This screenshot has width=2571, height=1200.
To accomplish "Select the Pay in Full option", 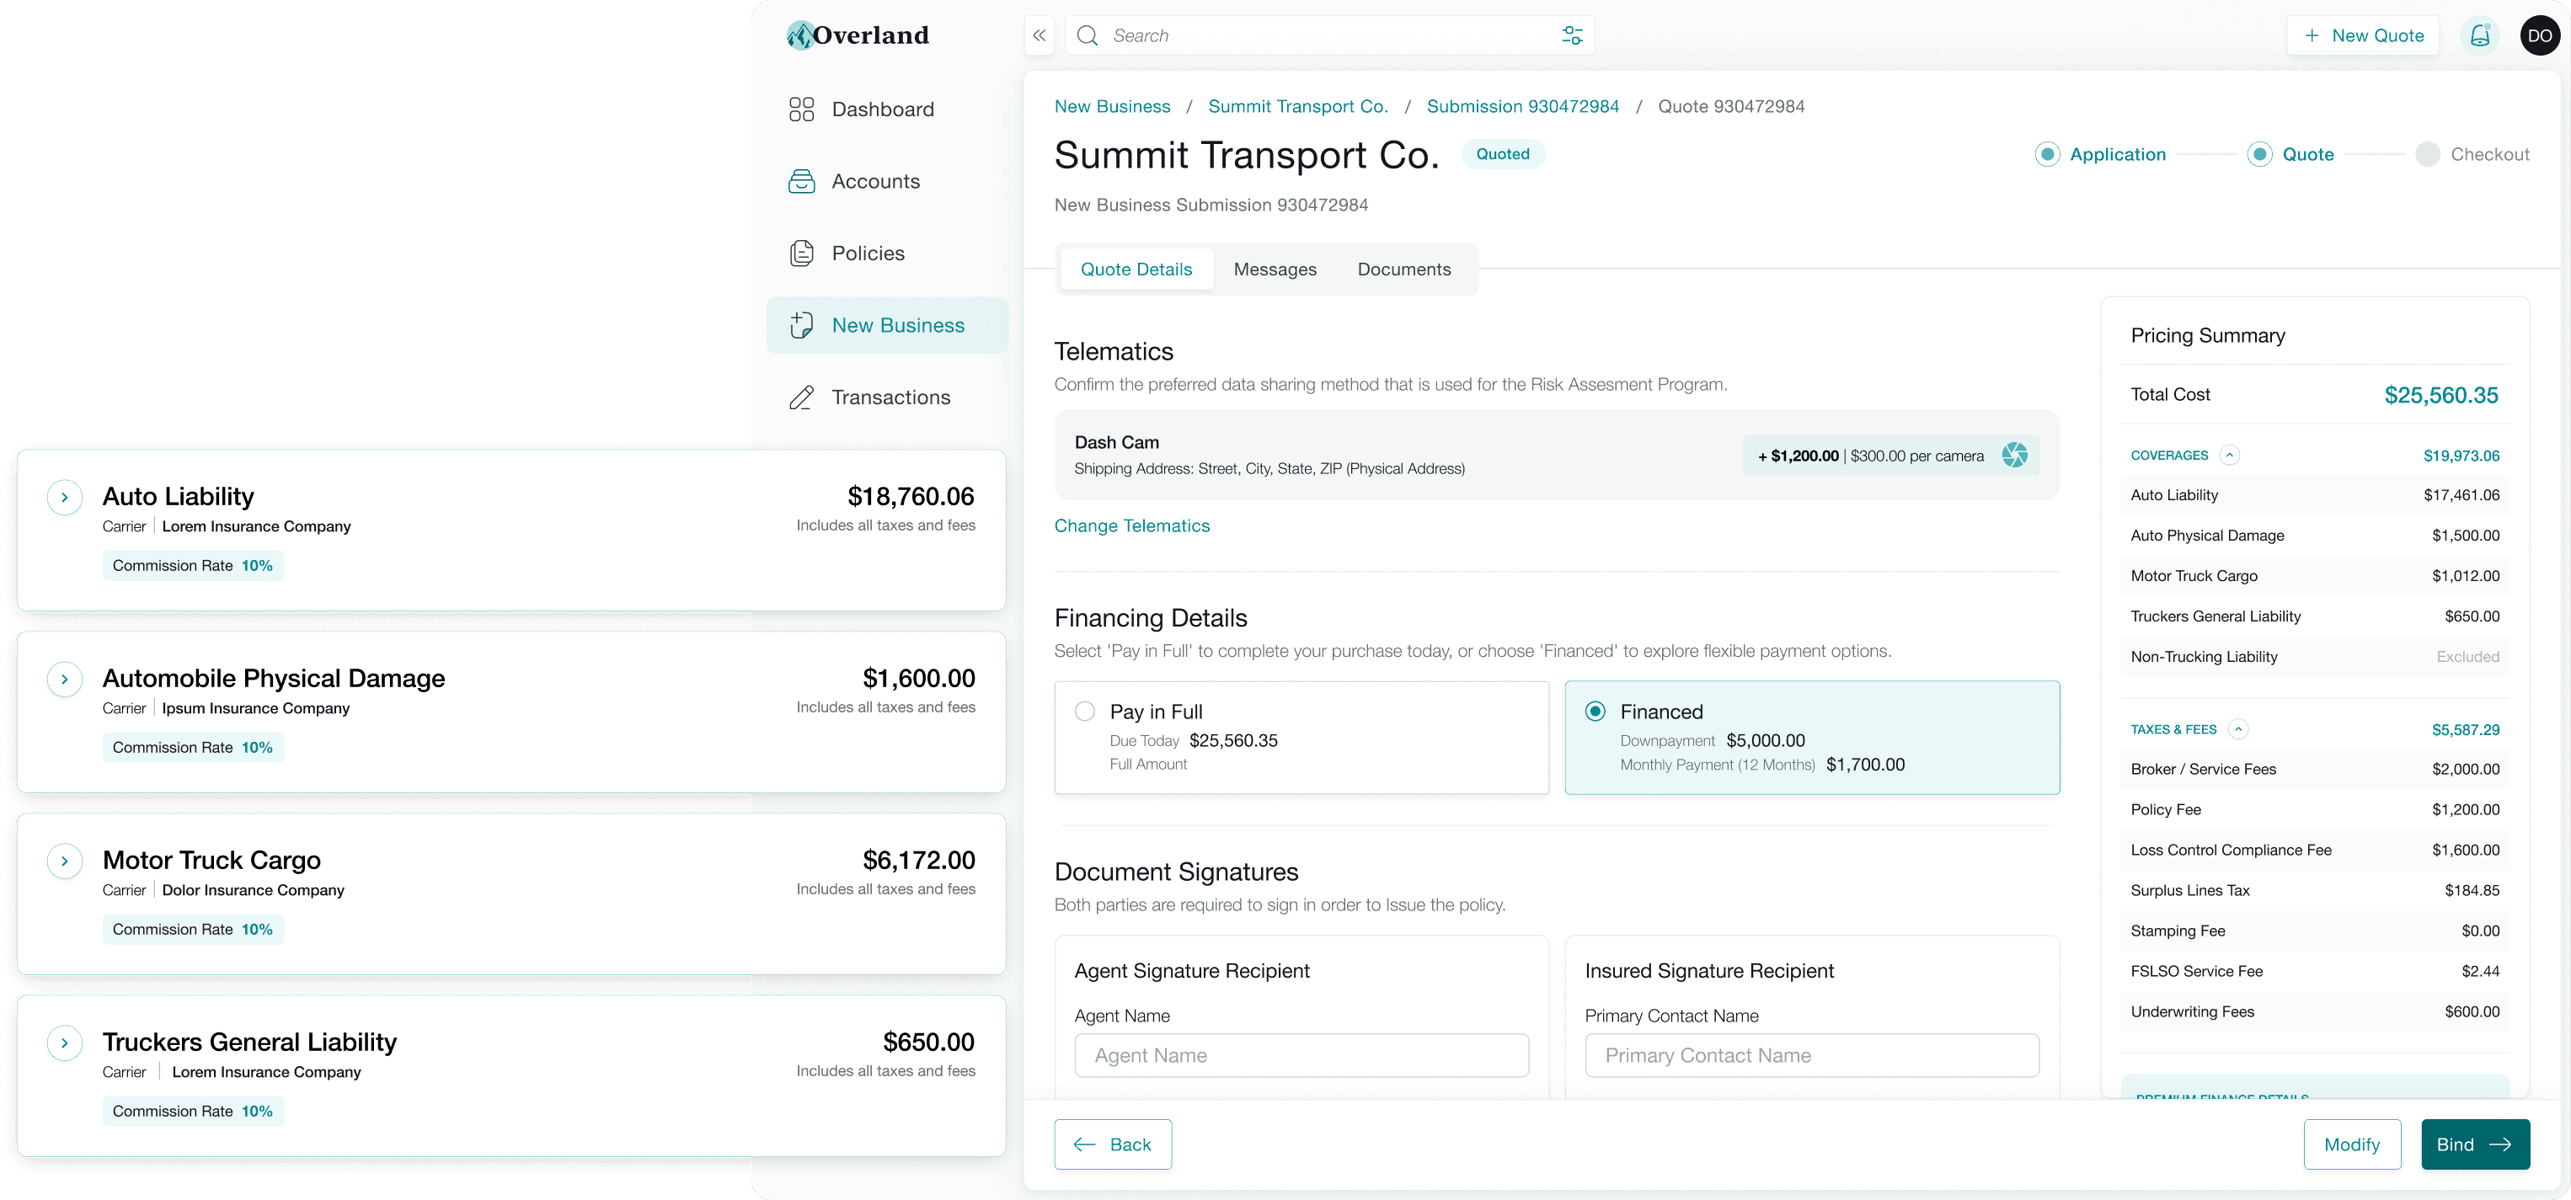I will (1085, 712).
